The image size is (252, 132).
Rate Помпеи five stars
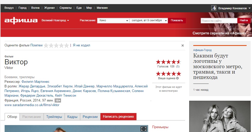point(67,46)
